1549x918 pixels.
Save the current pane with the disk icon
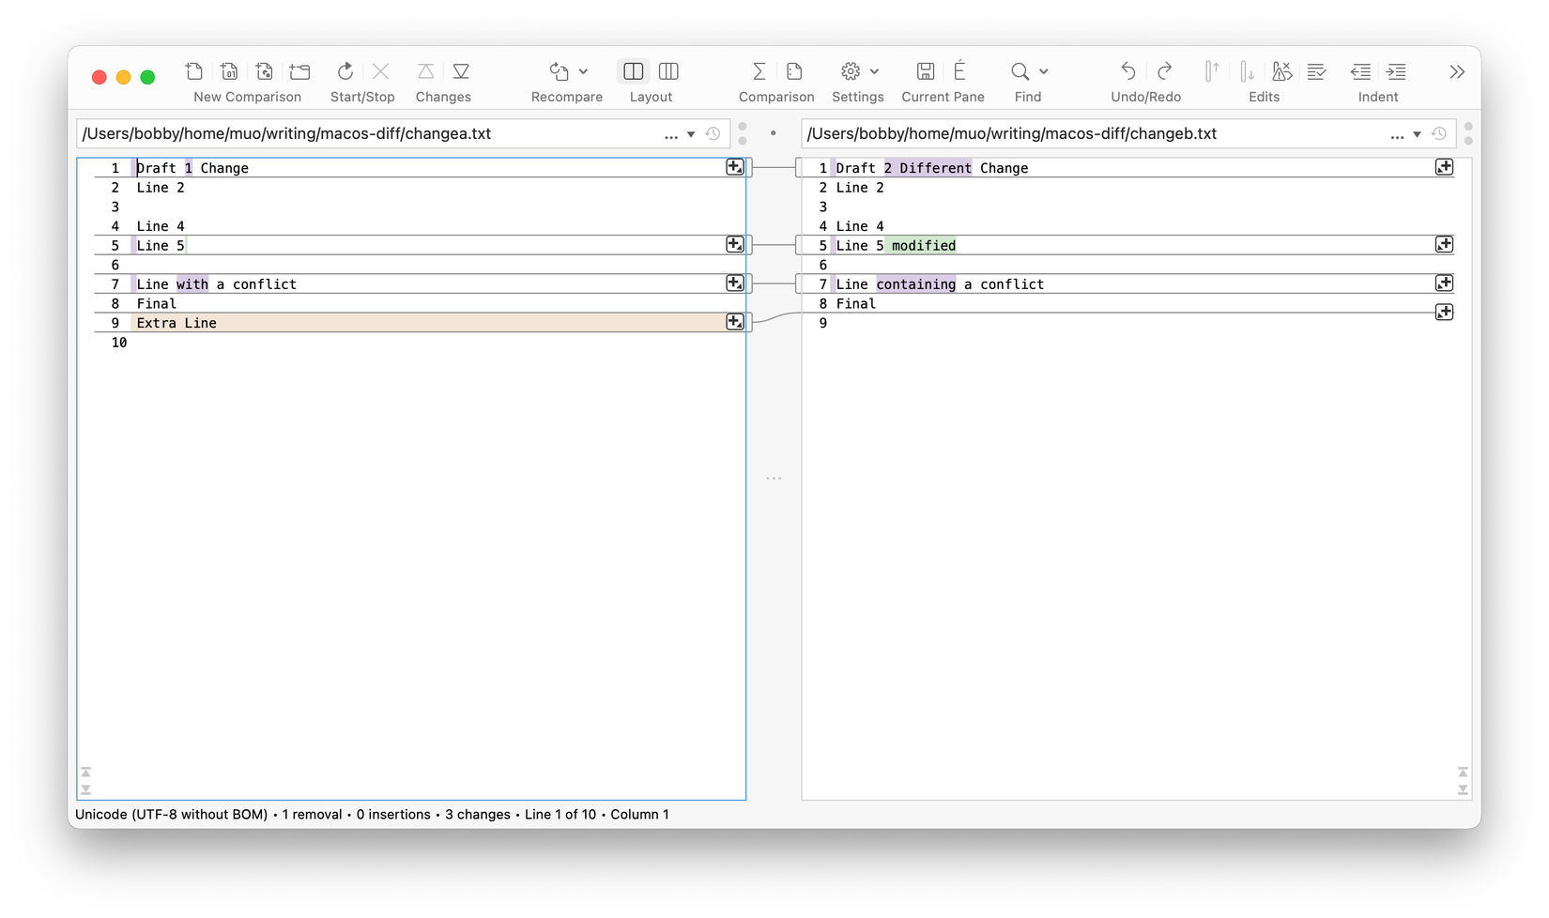pos(925,72)
